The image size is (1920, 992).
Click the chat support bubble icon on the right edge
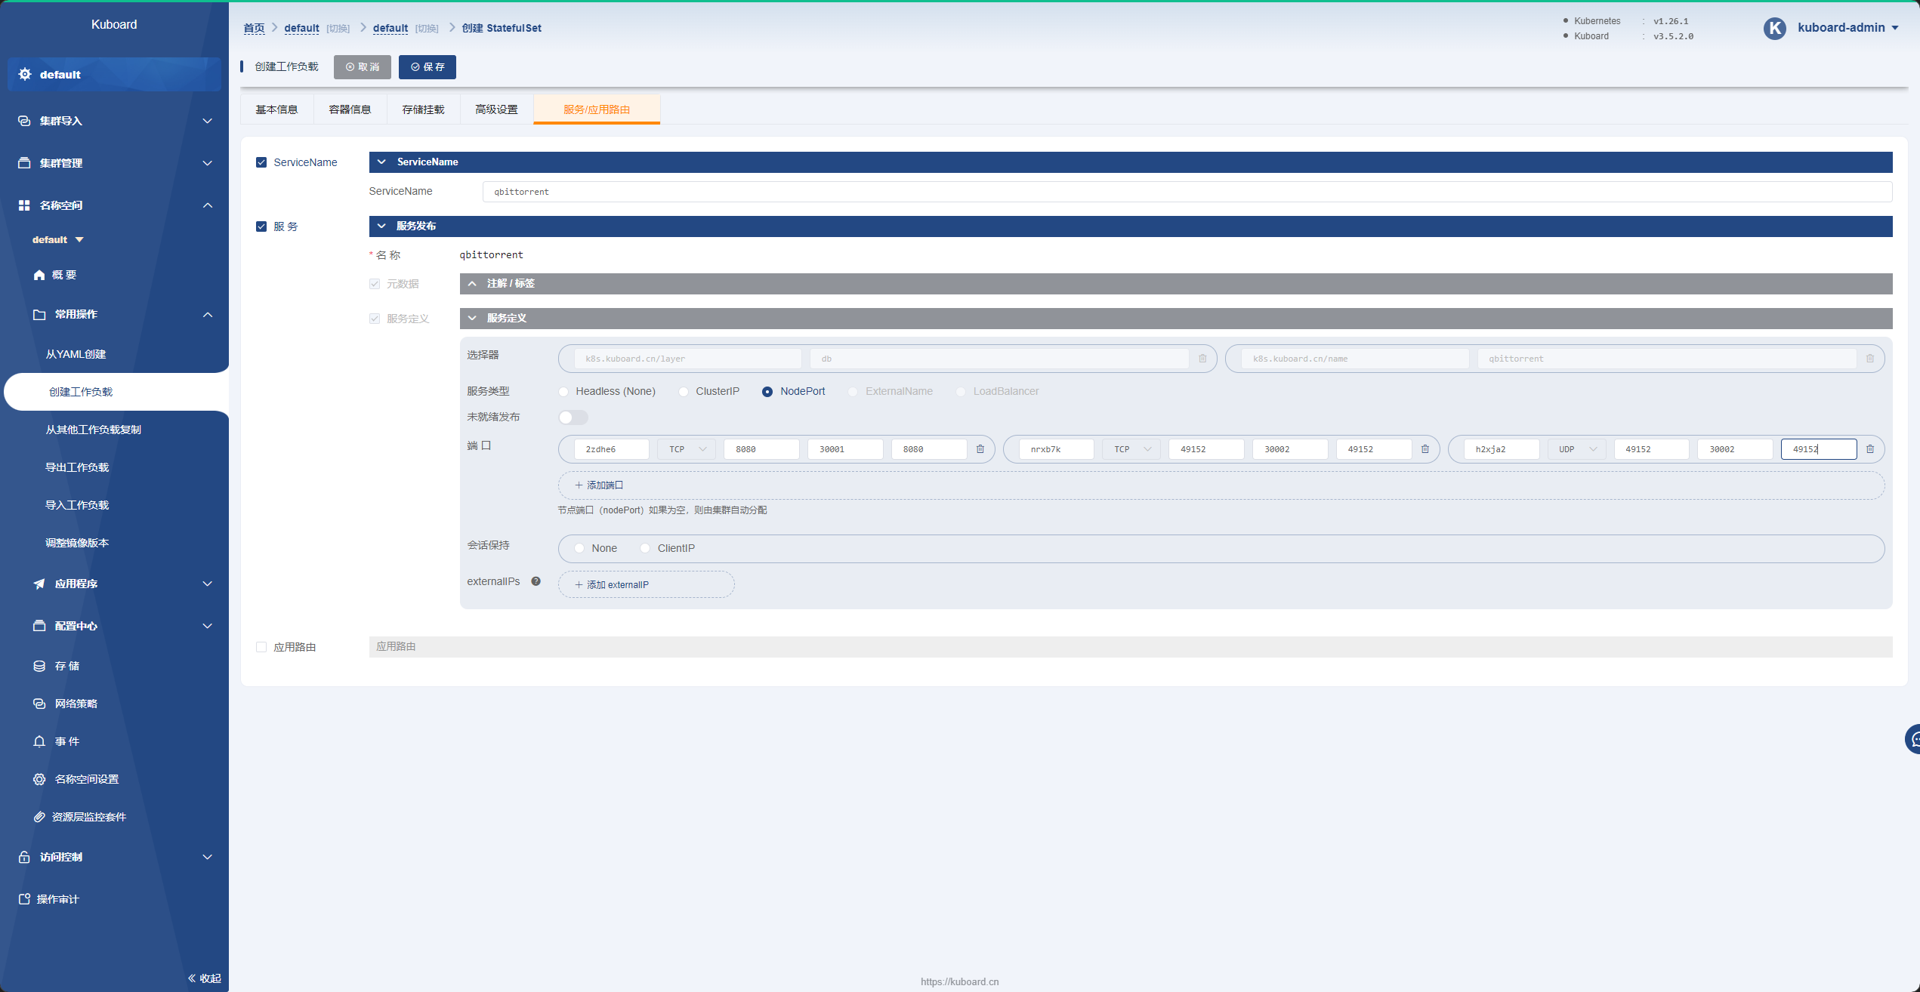(x=1913, y=739)
